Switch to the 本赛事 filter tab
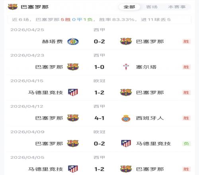 [177, 7]
